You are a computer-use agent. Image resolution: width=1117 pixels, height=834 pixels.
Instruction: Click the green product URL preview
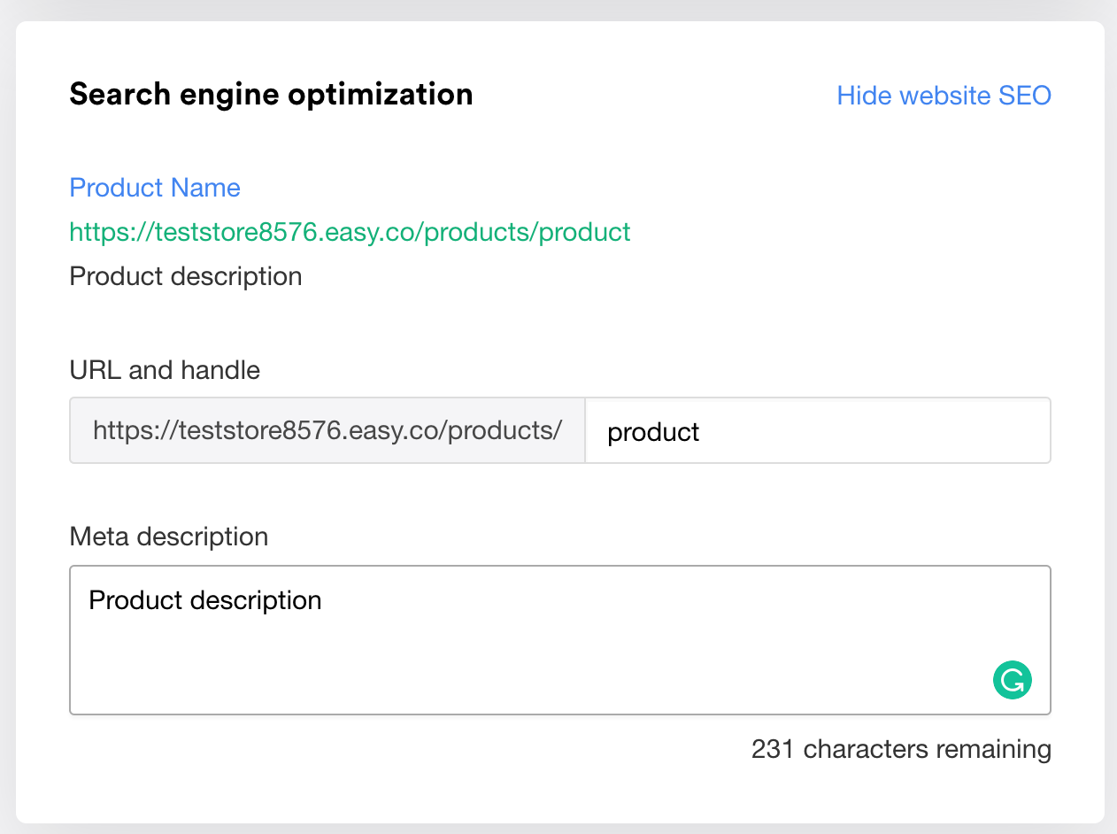(x=351, y=232)
